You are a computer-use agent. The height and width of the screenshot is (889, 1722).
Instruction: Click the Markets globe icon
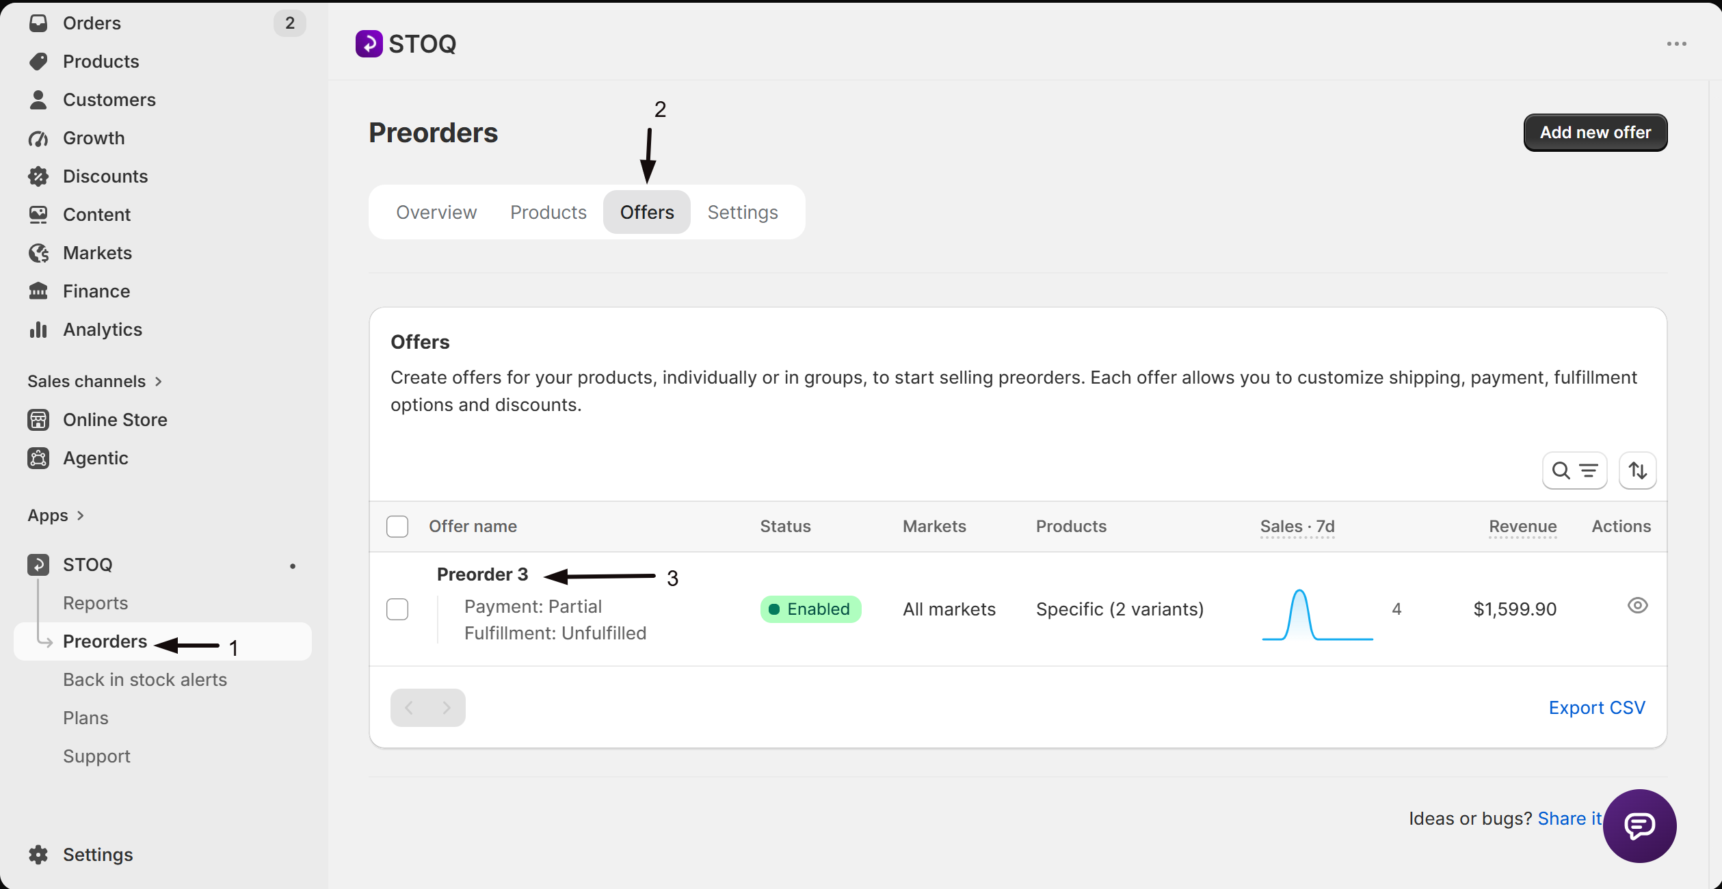click(x=38, y=253)
